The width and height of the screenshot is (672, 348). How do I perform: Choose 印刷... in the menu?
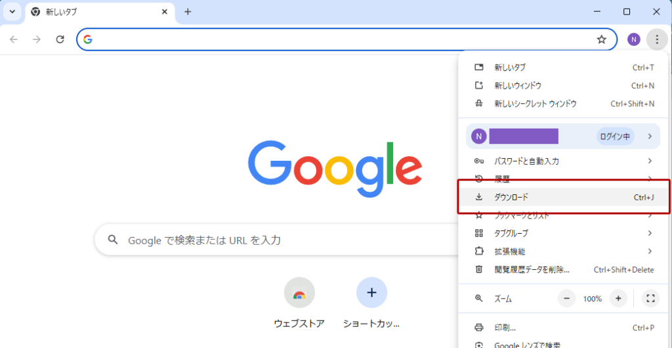pyautogui.click(x=563, y=328)
